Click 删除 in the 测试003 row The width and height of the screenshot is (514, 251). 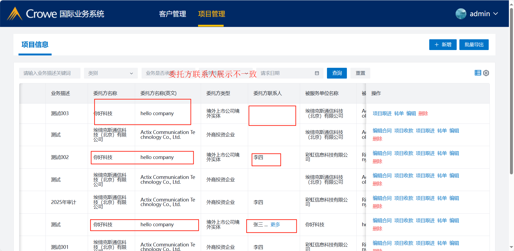pos(423,114)
